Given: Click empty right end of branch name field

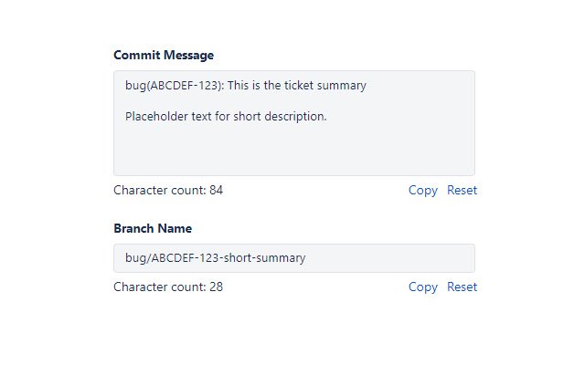Looking at the screenshot, I should coord(390,258).
